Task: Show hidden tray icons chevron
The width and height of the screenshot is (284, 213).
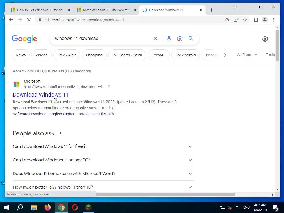Action: [216, 207]
